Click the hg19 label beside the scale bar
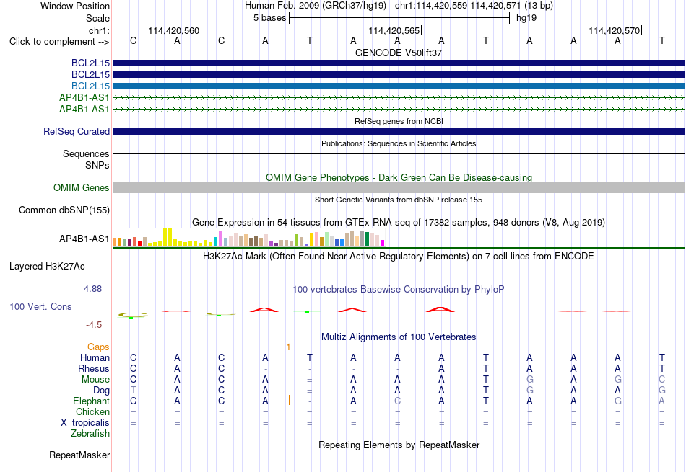This screenshot has width=686, height=472. 526,18
